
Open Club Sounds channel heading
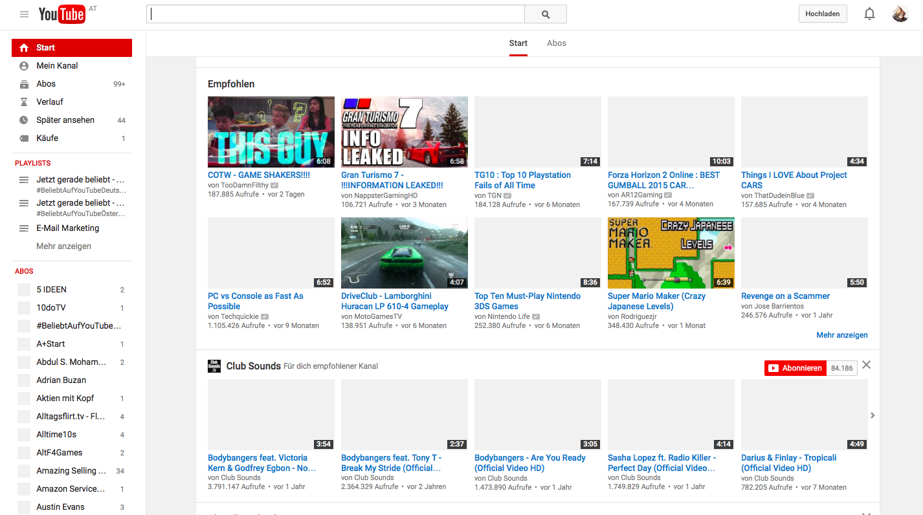(254, 366)
